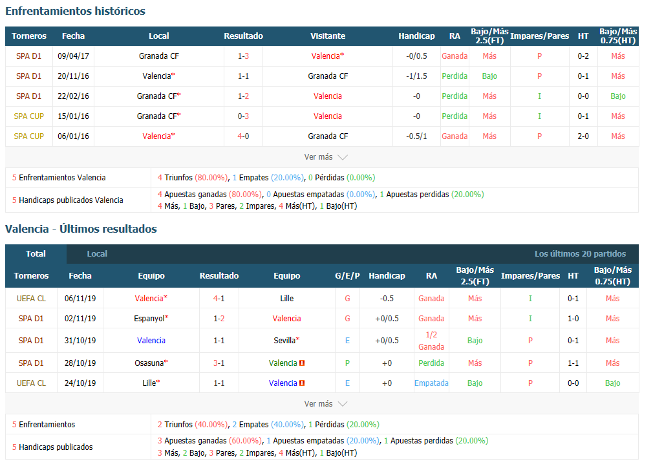Viewport: 653px width, 468px height.
Task: Click the 4-0 result for 06/01/16
Action: (x=243, y=136)
